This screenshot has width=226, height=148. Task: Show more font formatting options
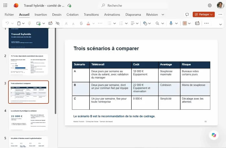(x=100, y=23)
